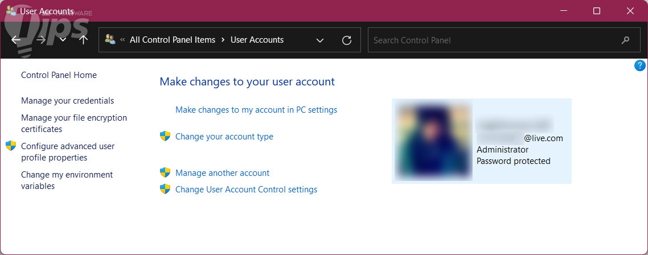Refresh the User Accounts page
This screenshot has width=648, height=255.
[x=346, y=40]
